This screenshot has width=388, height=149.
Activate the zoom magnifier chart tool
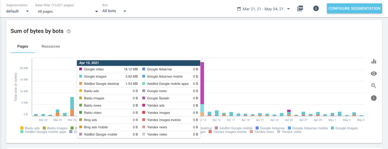coord(374,86)
